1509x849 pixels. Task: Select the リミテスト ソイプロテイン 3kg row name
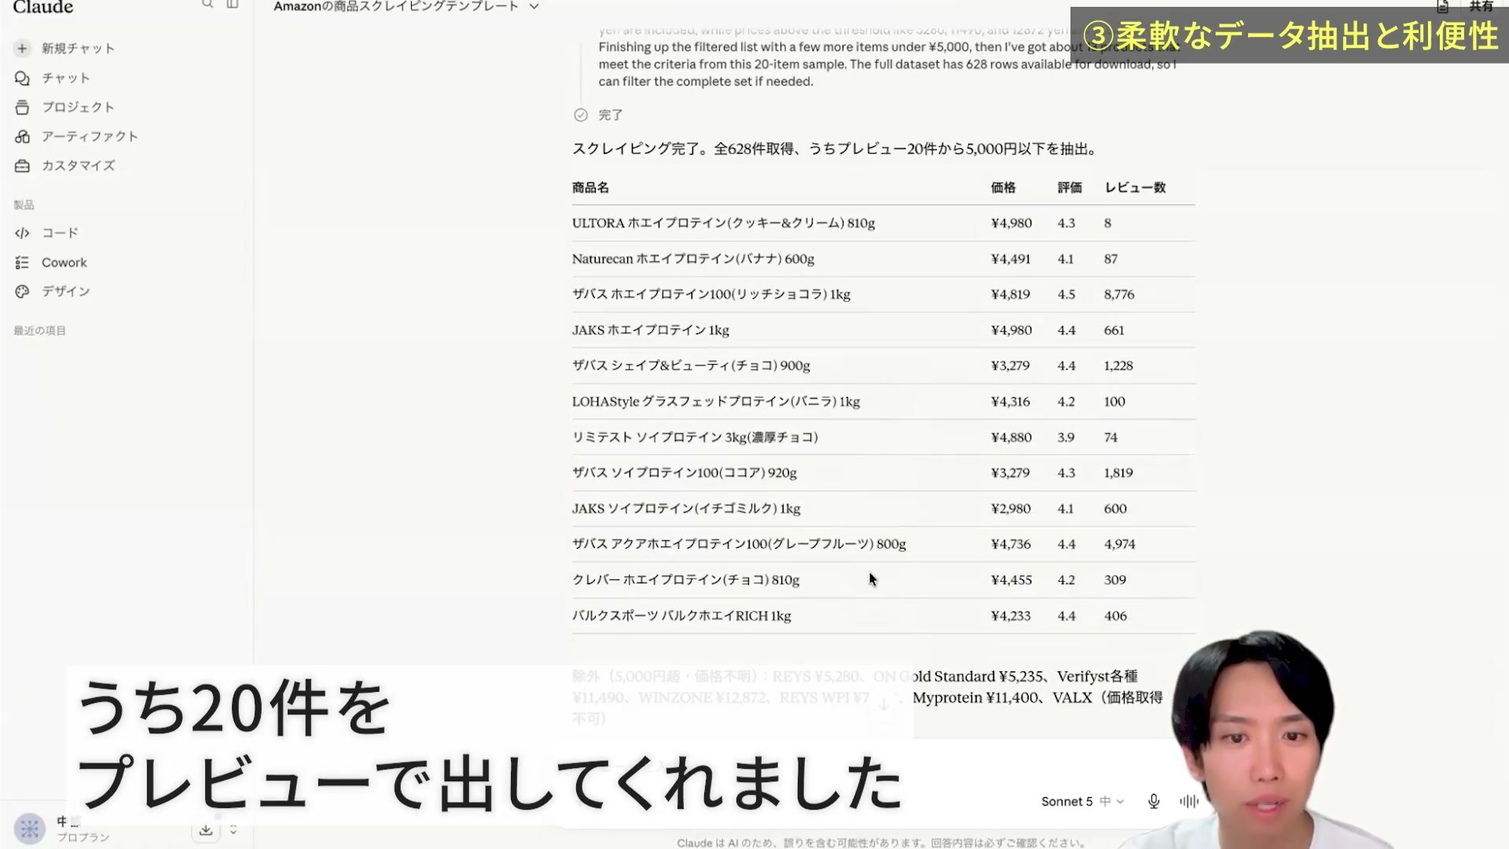(695, 437)
